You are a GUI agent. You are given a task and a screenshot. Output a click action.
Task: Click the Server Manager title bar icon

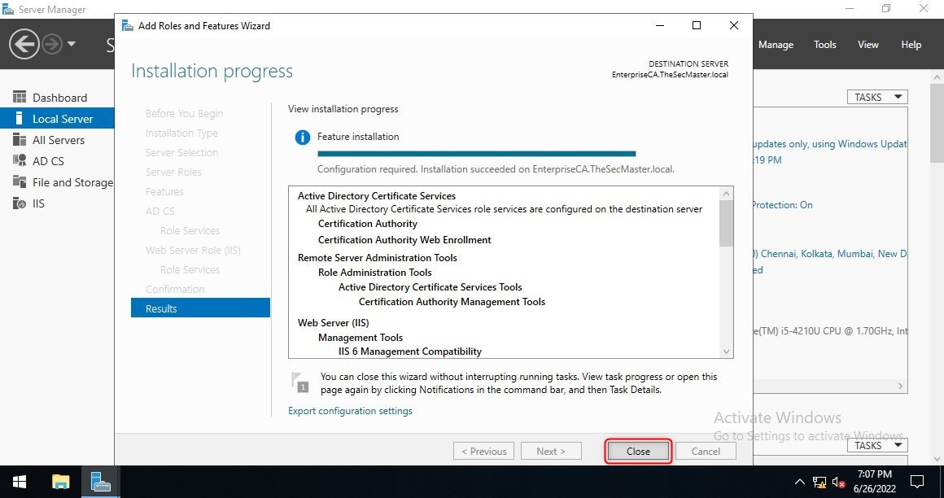(x=8, y=9)
